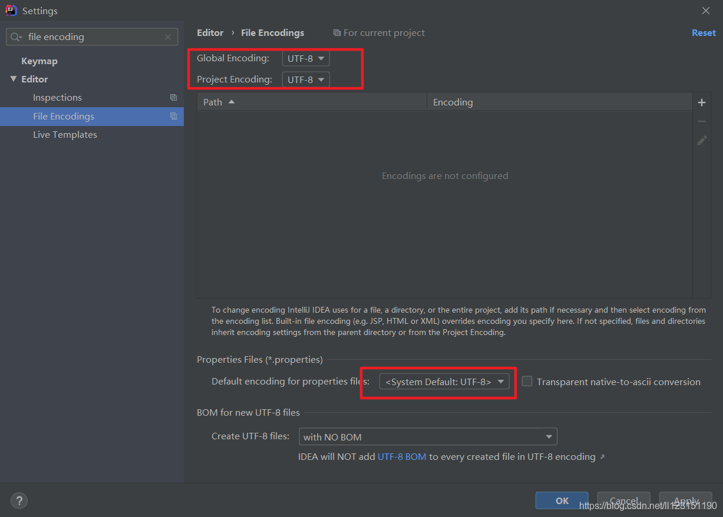Click the search magnifier icon in settings search
This screenshot has height=517, width=723.
coord(16,37)
